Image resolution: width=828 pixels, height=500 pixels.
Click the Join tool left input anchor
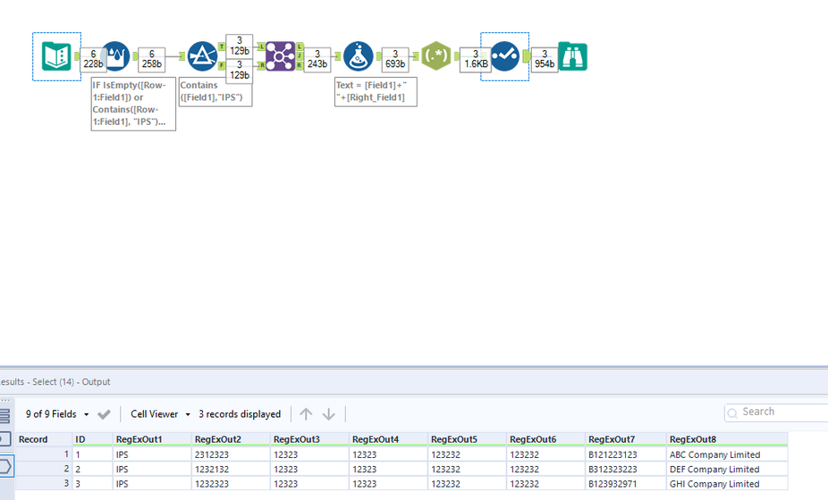point(261,47)
